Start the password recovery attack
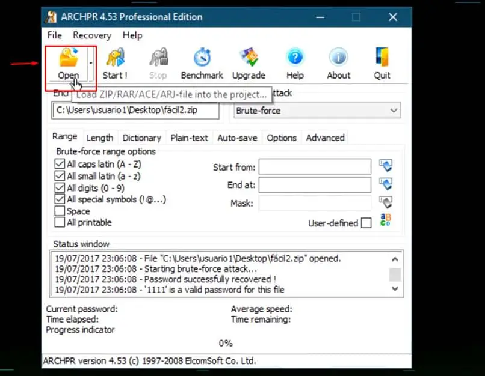Screen dimensions: 485x376 (x=115, y=64)
